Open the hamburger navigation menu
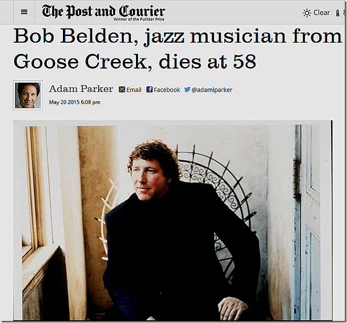 (x=24, y=12)
